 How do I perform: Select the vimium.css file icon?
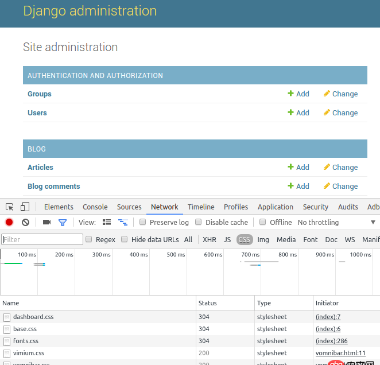pos(7,354)
